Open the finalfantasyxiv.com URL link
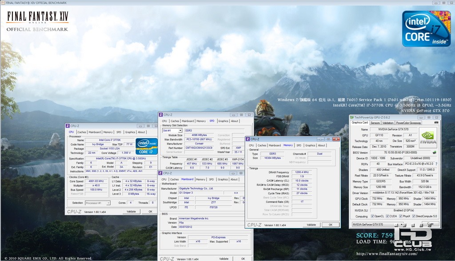The image size is (455, 261). point(387,254)
